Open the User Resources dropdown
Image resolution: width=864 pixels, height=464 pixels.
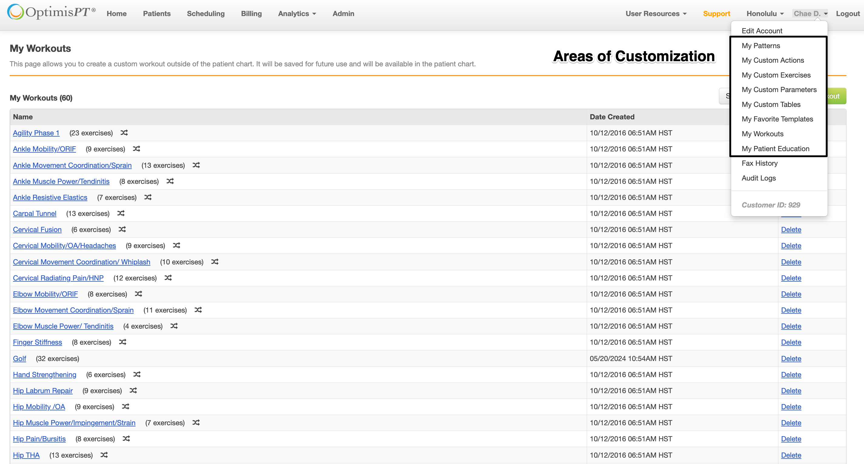coord(656,14)
